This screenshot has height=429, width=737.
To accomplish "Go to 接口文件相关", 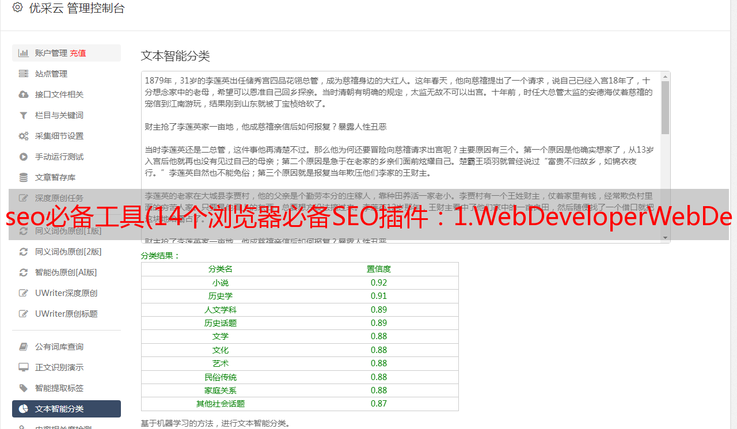I will click(x=66, y=94).
